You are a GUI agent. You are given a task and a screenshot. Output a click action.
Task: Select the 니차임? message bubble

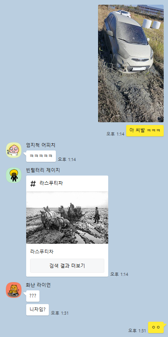38,310
